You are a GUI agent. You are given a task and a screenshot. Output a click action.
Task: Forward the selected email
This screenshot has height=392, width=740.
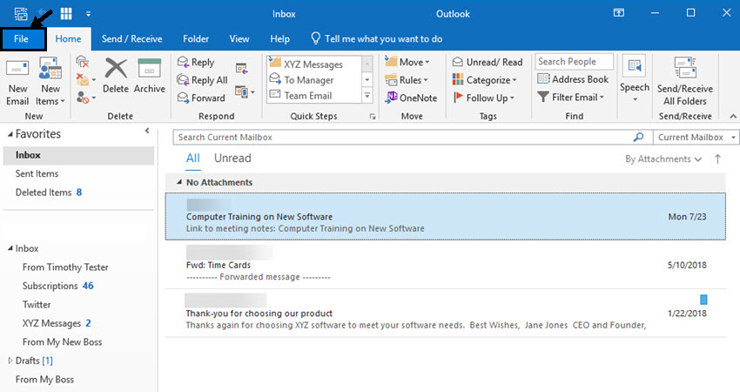point(201,98)
